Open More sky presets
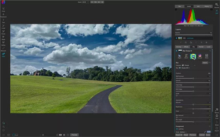The image size is (220, 137). 206,56
